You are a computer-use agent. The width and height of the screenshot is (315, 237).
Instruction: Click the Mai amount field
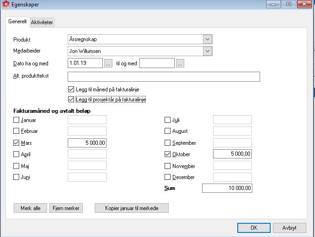[x=87, y=166]
